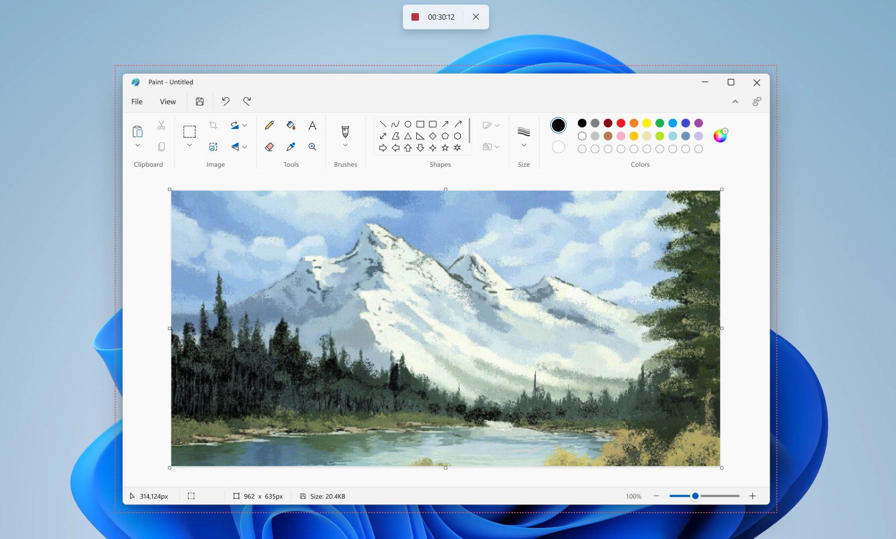
Task: Select the Text tool
Action: [312, 125]
